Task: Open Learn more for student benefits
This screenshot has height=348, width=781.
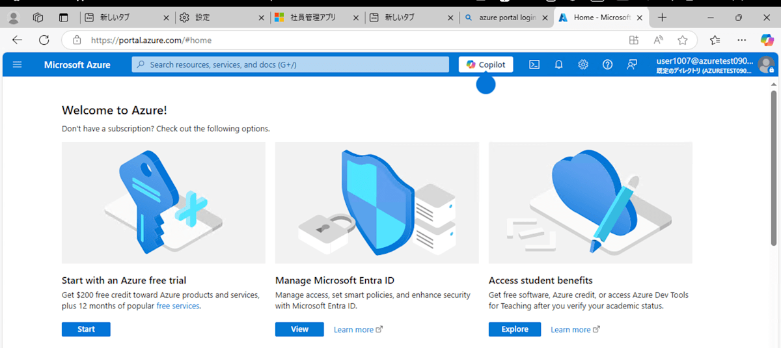Action: 575,330
